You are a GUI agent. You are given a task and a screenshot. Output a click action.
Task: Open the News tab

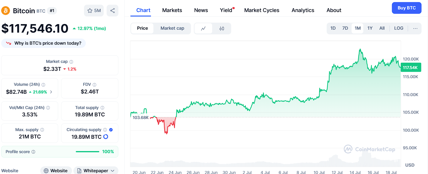(201, 10)
